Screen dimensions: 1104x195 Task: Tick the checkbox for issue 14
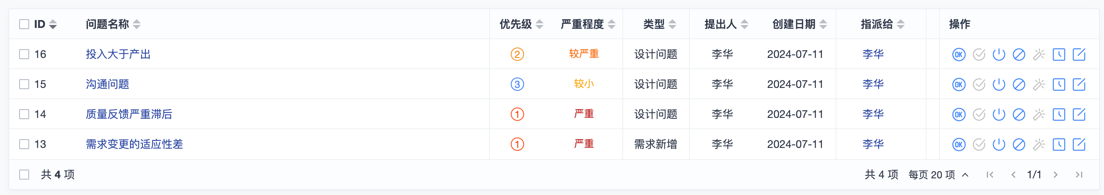click(24, 115)
